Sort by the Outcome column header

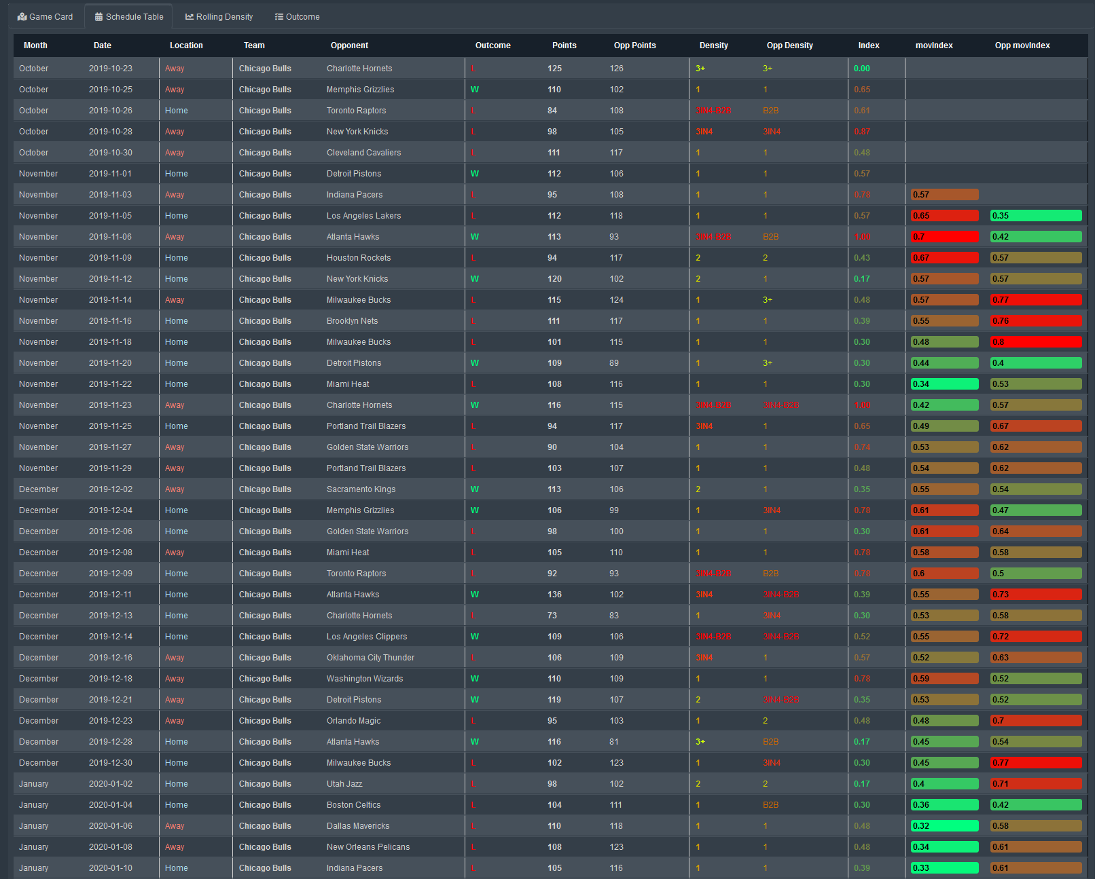point(493,45)
